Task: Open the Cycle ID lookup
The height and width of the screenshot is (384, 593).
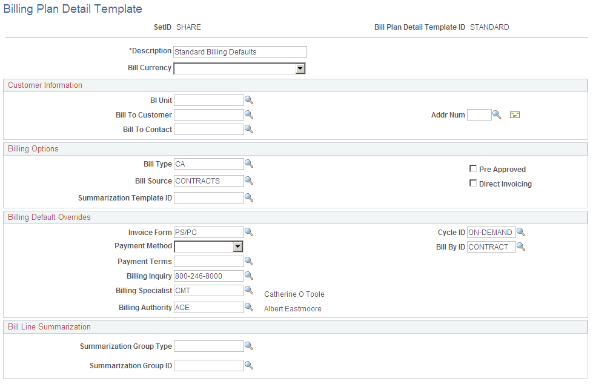Action: (x=521, y=232)
